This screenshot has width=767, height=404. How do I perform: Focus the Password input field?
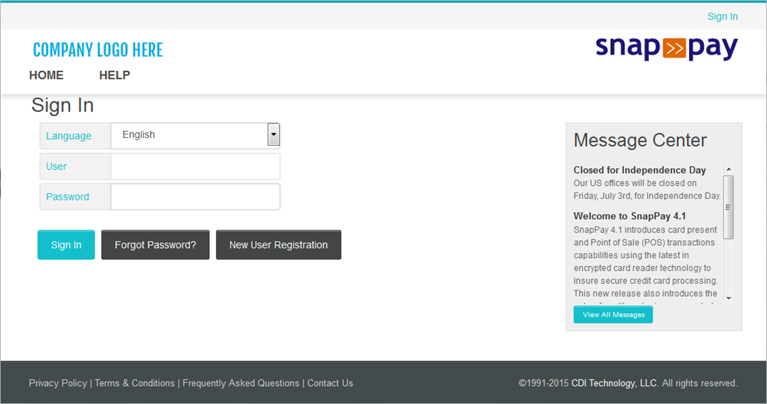tap(195, 197)
